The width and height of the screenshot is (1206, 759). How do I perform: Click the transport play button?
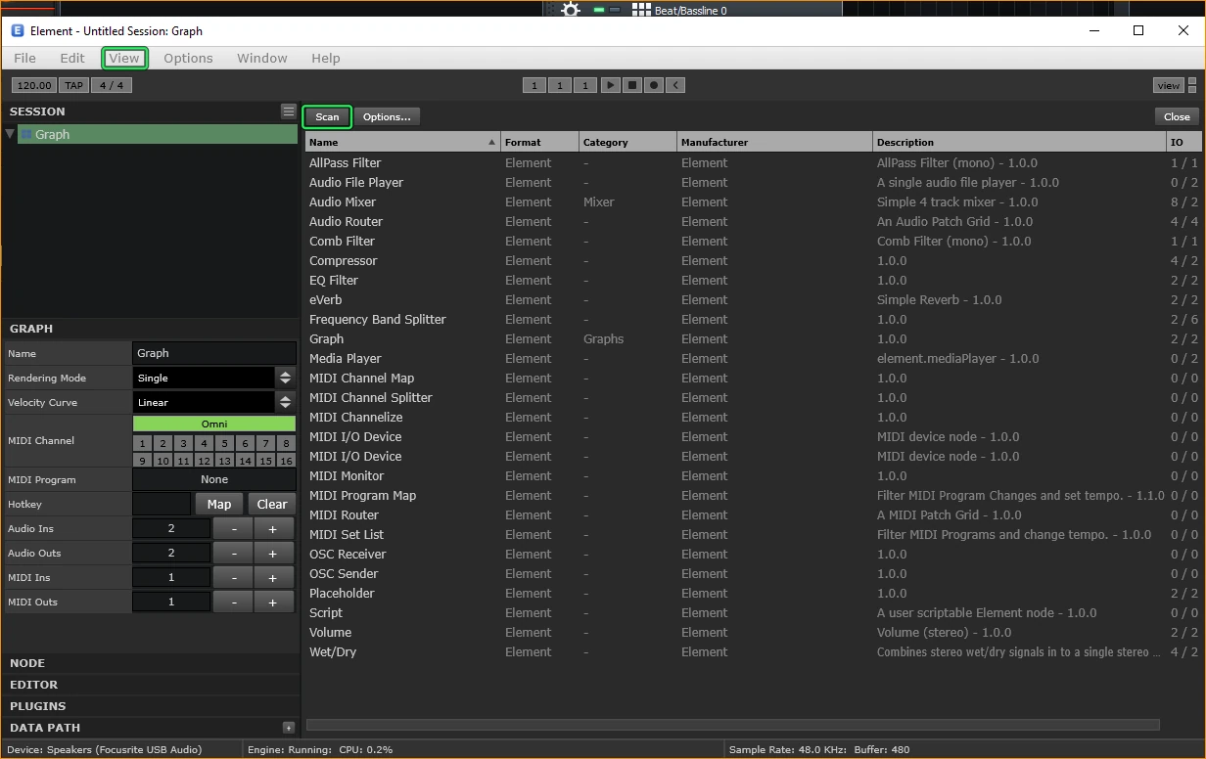tap(610, 85)
